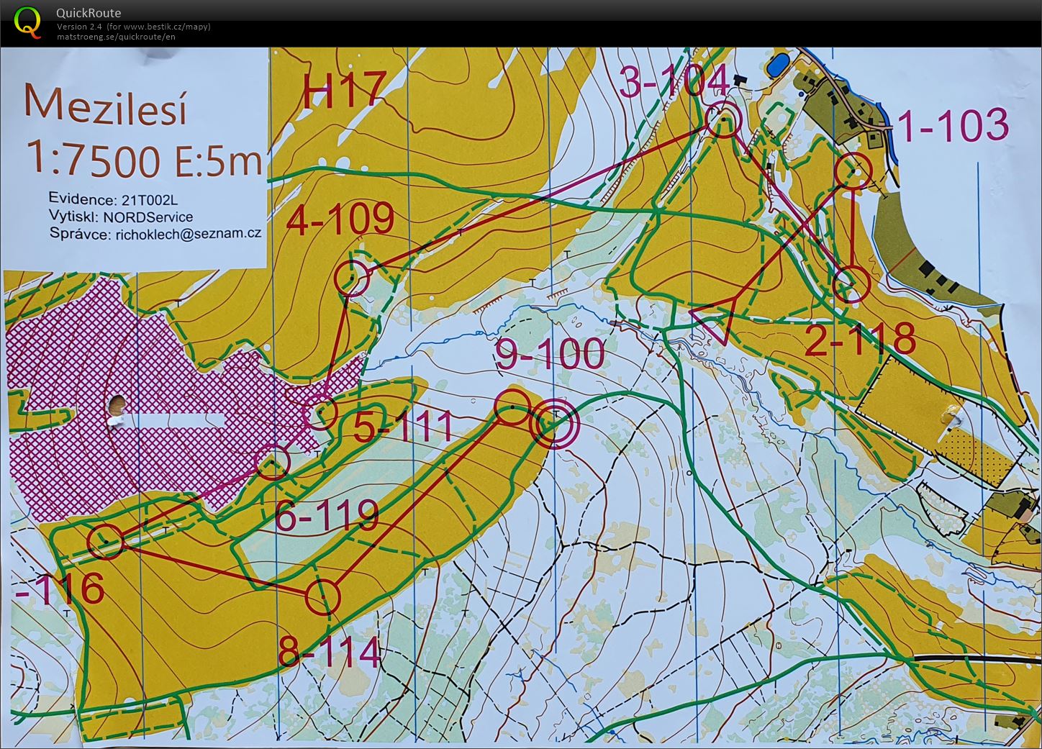
Task: Click the control circle left of 5-111
Action: tap(320, 413)
